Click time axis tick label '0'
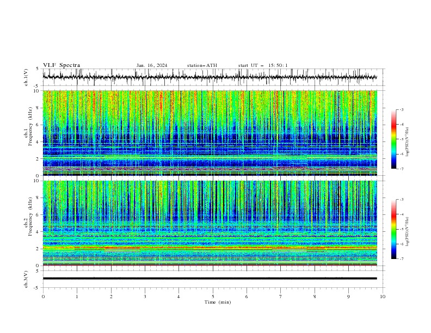431x333 pixels. point(43,297)
